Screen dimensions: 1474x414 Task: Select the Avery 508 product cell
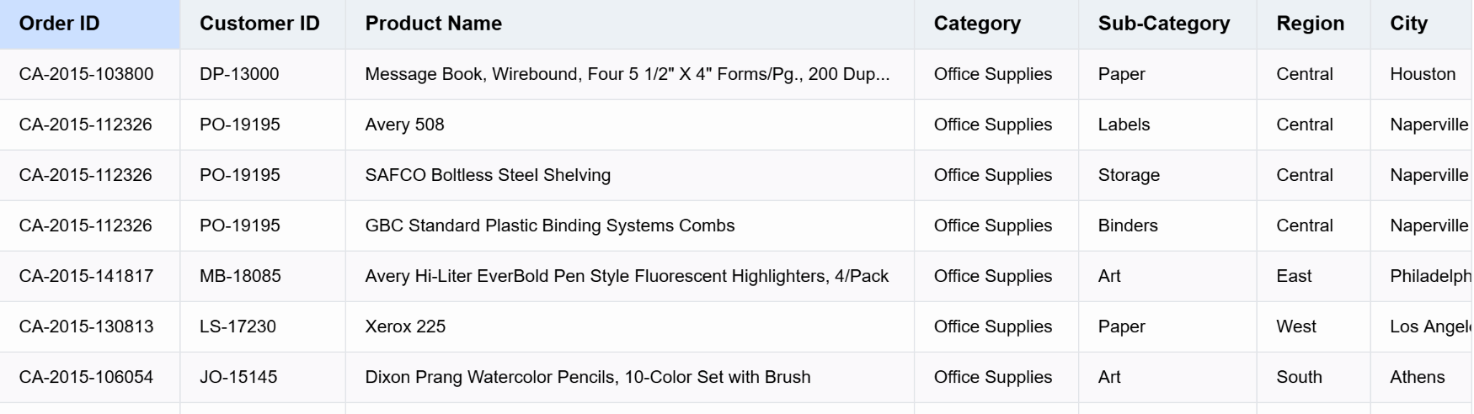tap(404, 125)
